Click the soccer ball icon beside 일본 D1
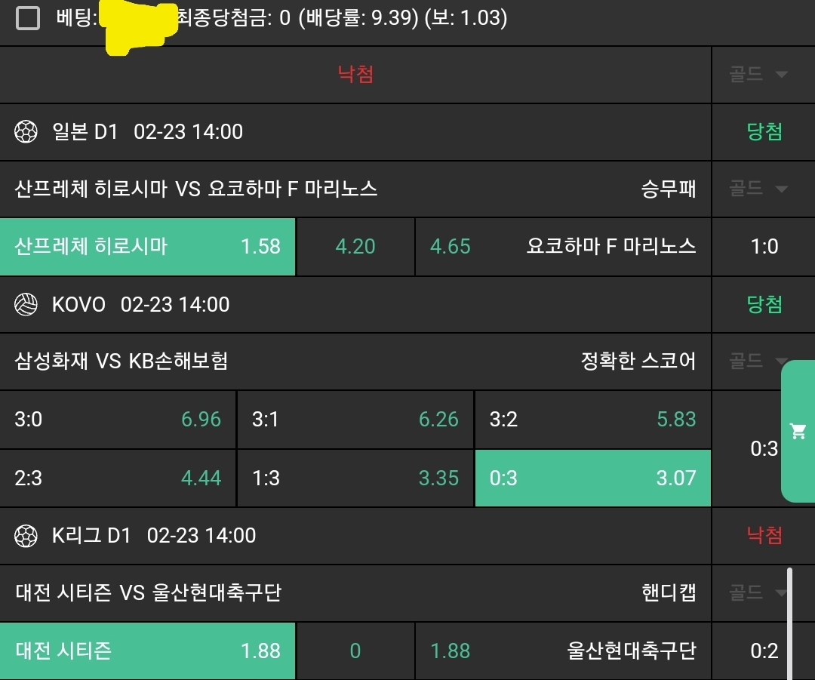 click(26, 132)
